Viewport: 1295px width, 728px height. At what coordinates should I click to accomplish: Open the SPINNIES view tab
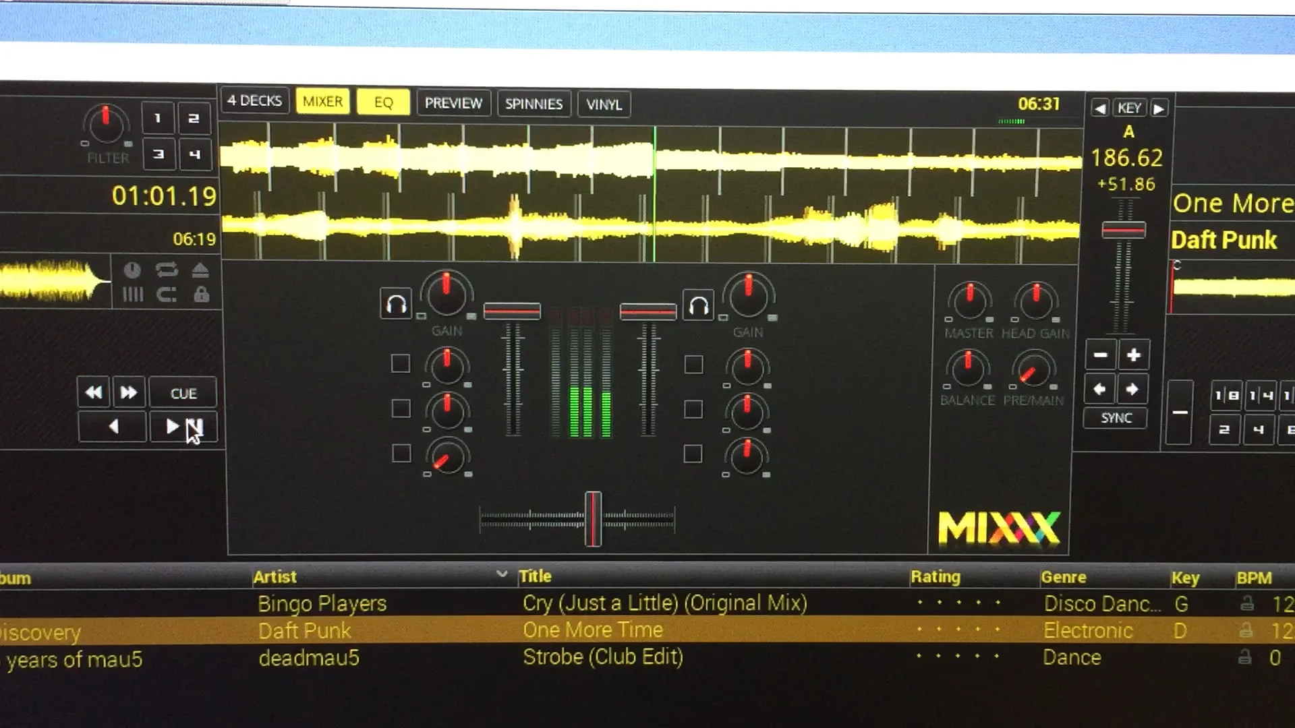point(534,104)
